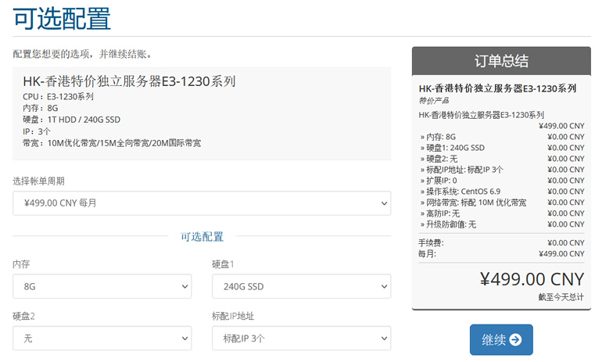This screenshot has height=362, width=595.
Task: Click the 升级防御值: 无 summary row
Action: [x=501, y=224]
